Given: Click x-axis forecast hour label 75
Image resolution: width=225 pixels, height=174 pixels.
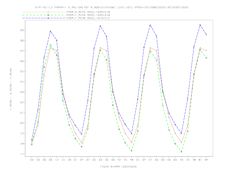Looking at the screenshot, I should [188, 160].
